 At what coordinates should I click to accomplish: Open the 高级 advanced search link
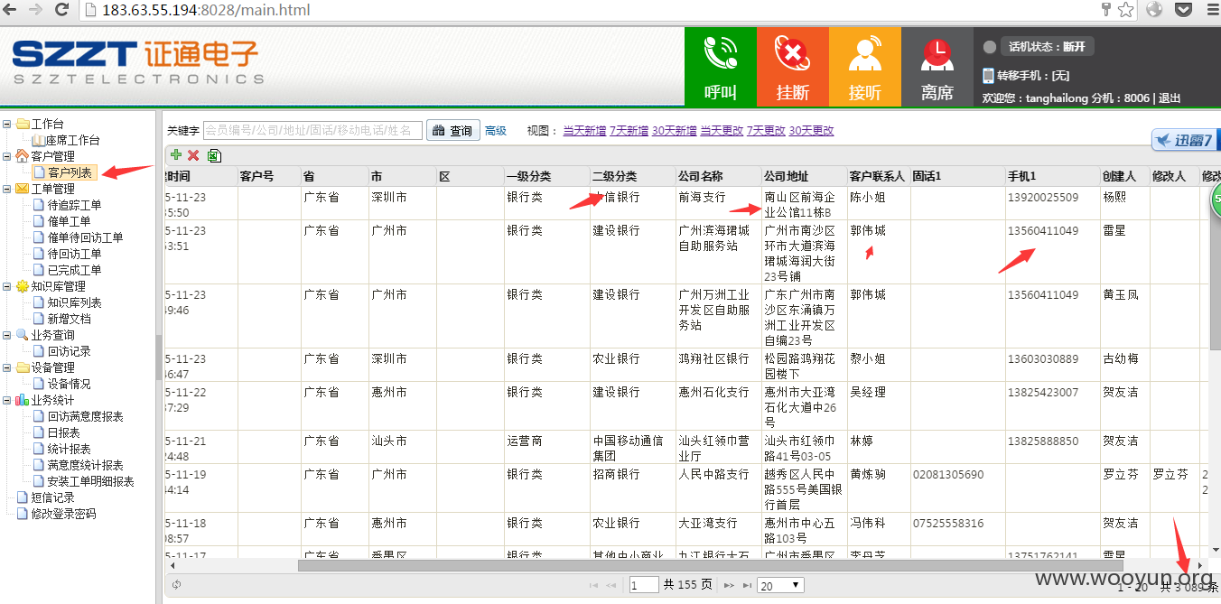[495, 131]
